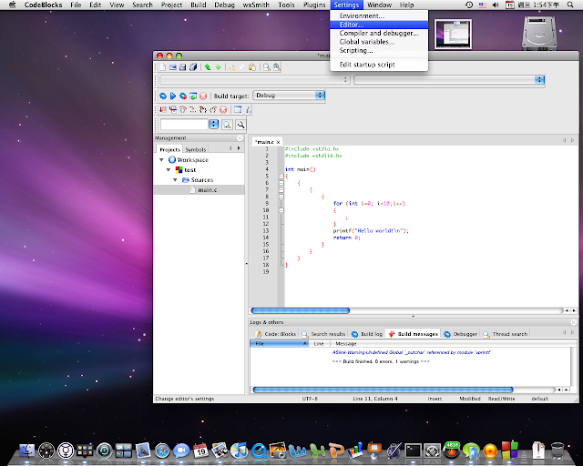Click the Paste clipboard icon
583x466 pixels.
pos(252,66)
